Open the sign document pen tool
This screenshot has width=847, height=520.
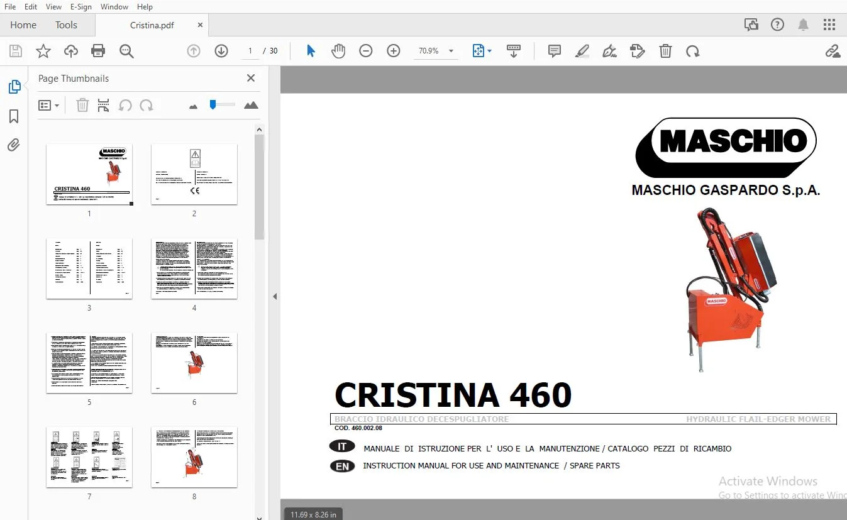click(609, 51)
